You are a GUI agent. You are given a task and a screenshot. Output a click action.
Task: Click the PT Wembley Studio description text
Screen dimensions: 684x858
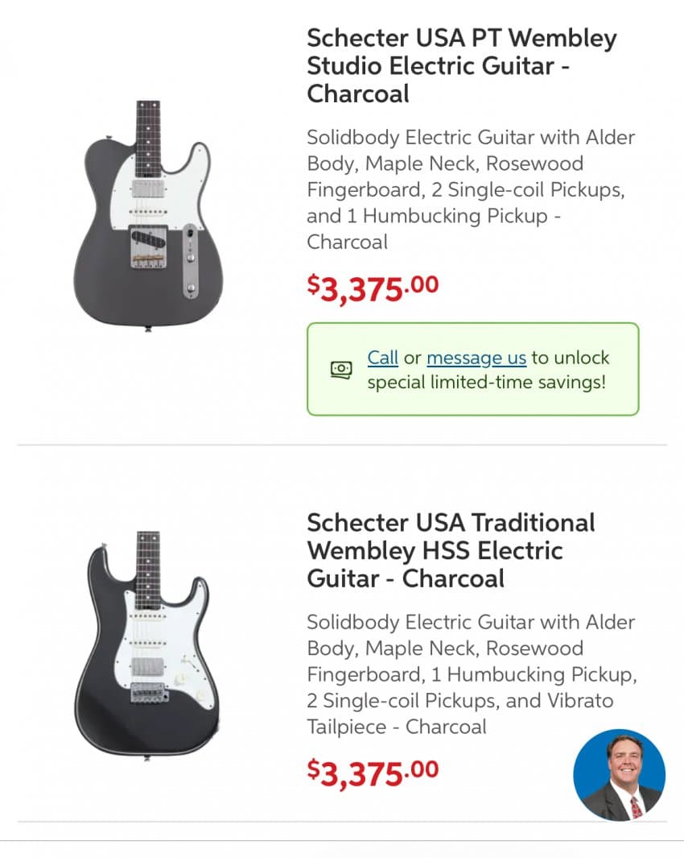tap(471, 189)
